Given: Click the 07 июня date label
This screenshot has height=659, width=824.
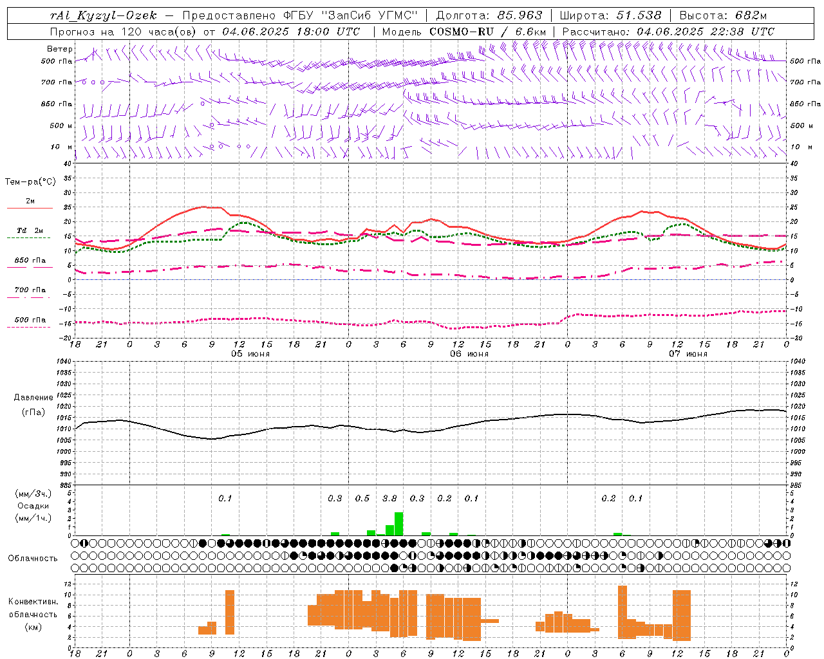Looking at the screenshot, I should (x=688, y=353).
